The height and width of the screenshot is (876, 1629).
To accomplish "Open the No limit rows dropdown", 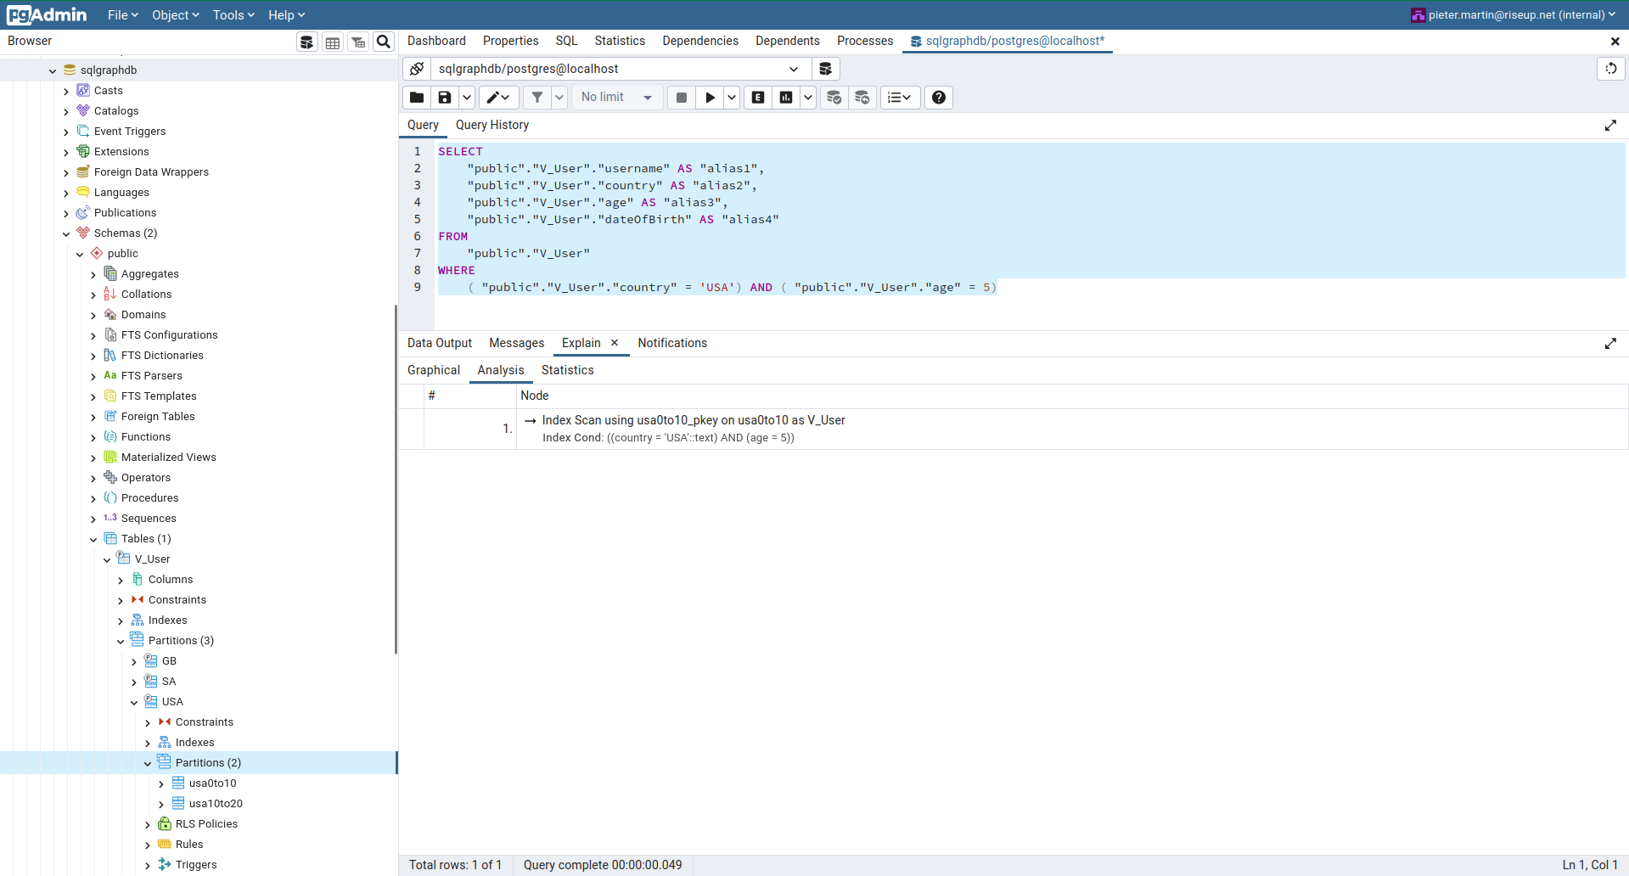I will point(617,97).
